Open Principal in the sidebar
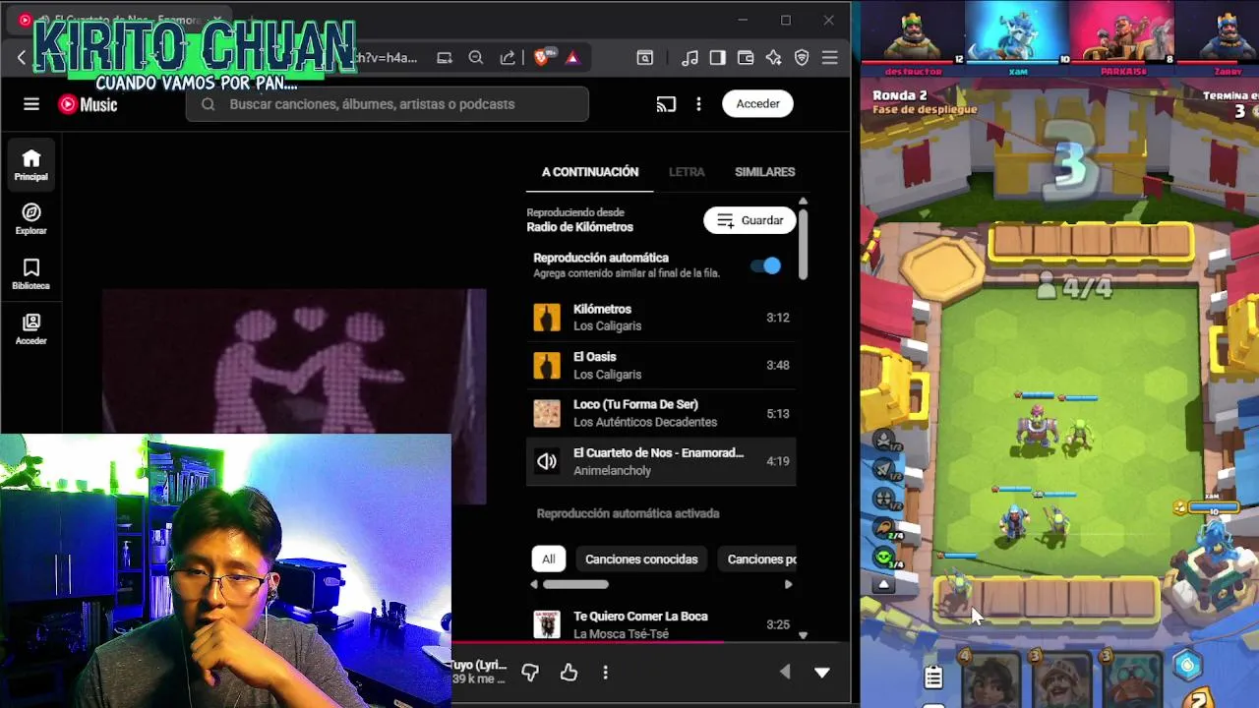 [31, 165]
